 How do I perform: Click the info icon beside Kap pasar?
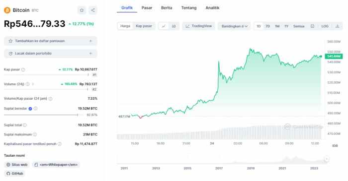point(23,69)
